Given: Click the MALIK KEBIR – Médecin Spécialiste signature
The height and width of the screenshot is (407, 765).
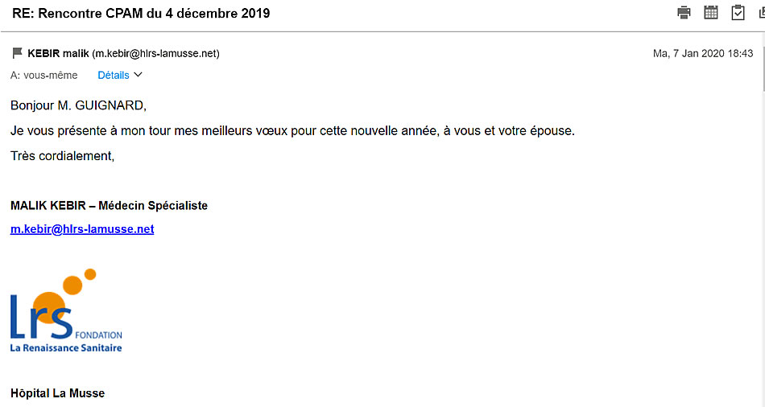Looking at the screenshot, I should pos(109,206).
